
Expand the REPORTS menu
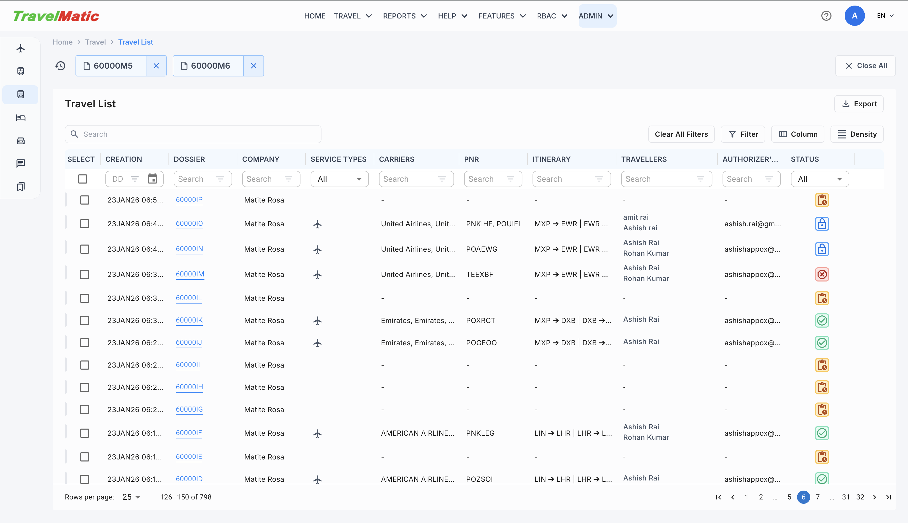[405, 16]
